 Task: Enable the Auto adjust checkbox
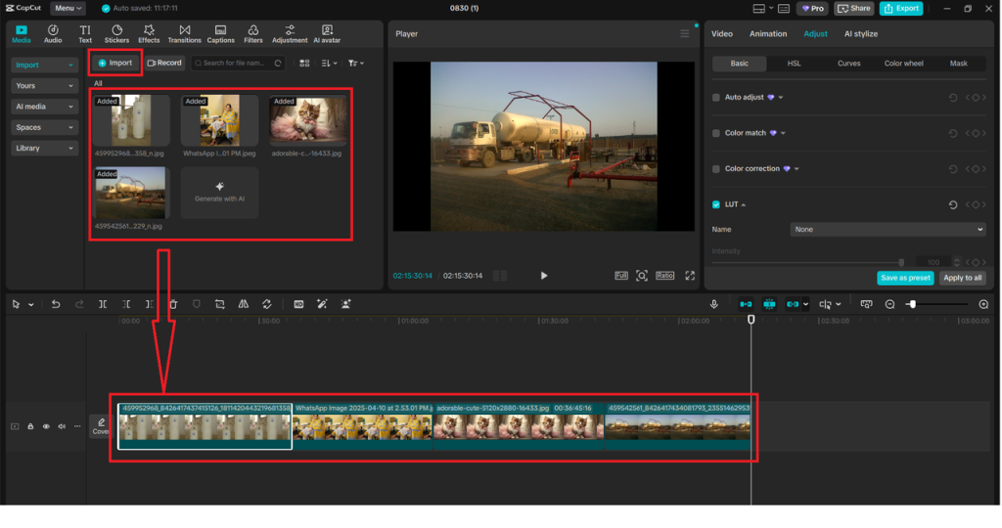[715, 98]
